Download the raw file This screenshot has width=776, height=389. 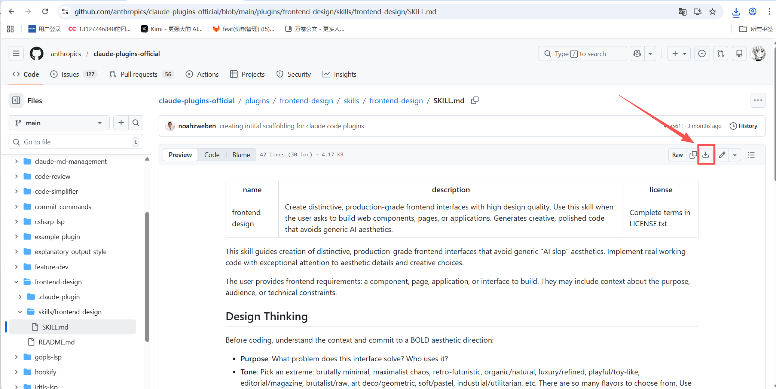coord(706,154)
